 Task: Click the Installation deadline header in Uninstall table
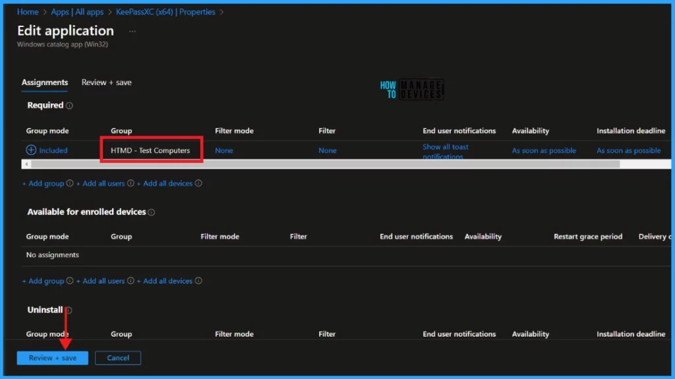631,334
